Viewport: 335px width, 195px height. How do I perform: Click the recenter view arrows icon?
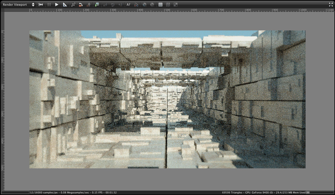click(x=73, y=5)
